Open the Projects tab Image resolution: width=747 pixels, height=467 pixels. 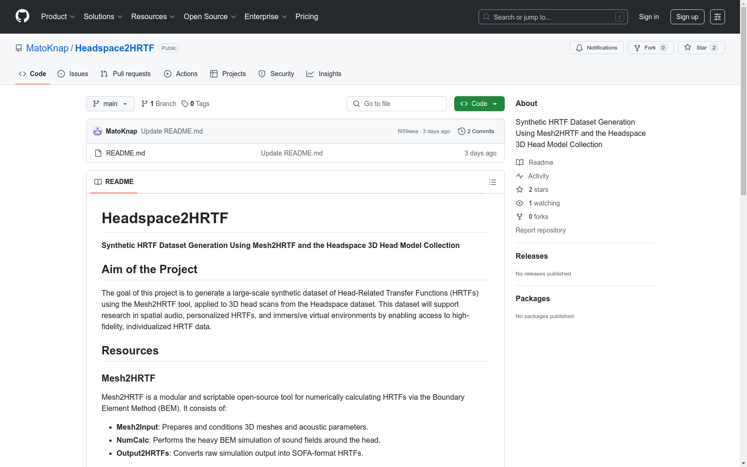pos(228,74)
